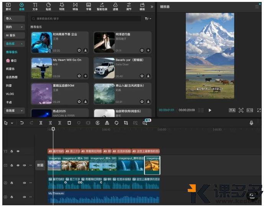Screen dimensions: 264x206
Task: Open the music filter dropdown beside search
Action: (148, 18)
